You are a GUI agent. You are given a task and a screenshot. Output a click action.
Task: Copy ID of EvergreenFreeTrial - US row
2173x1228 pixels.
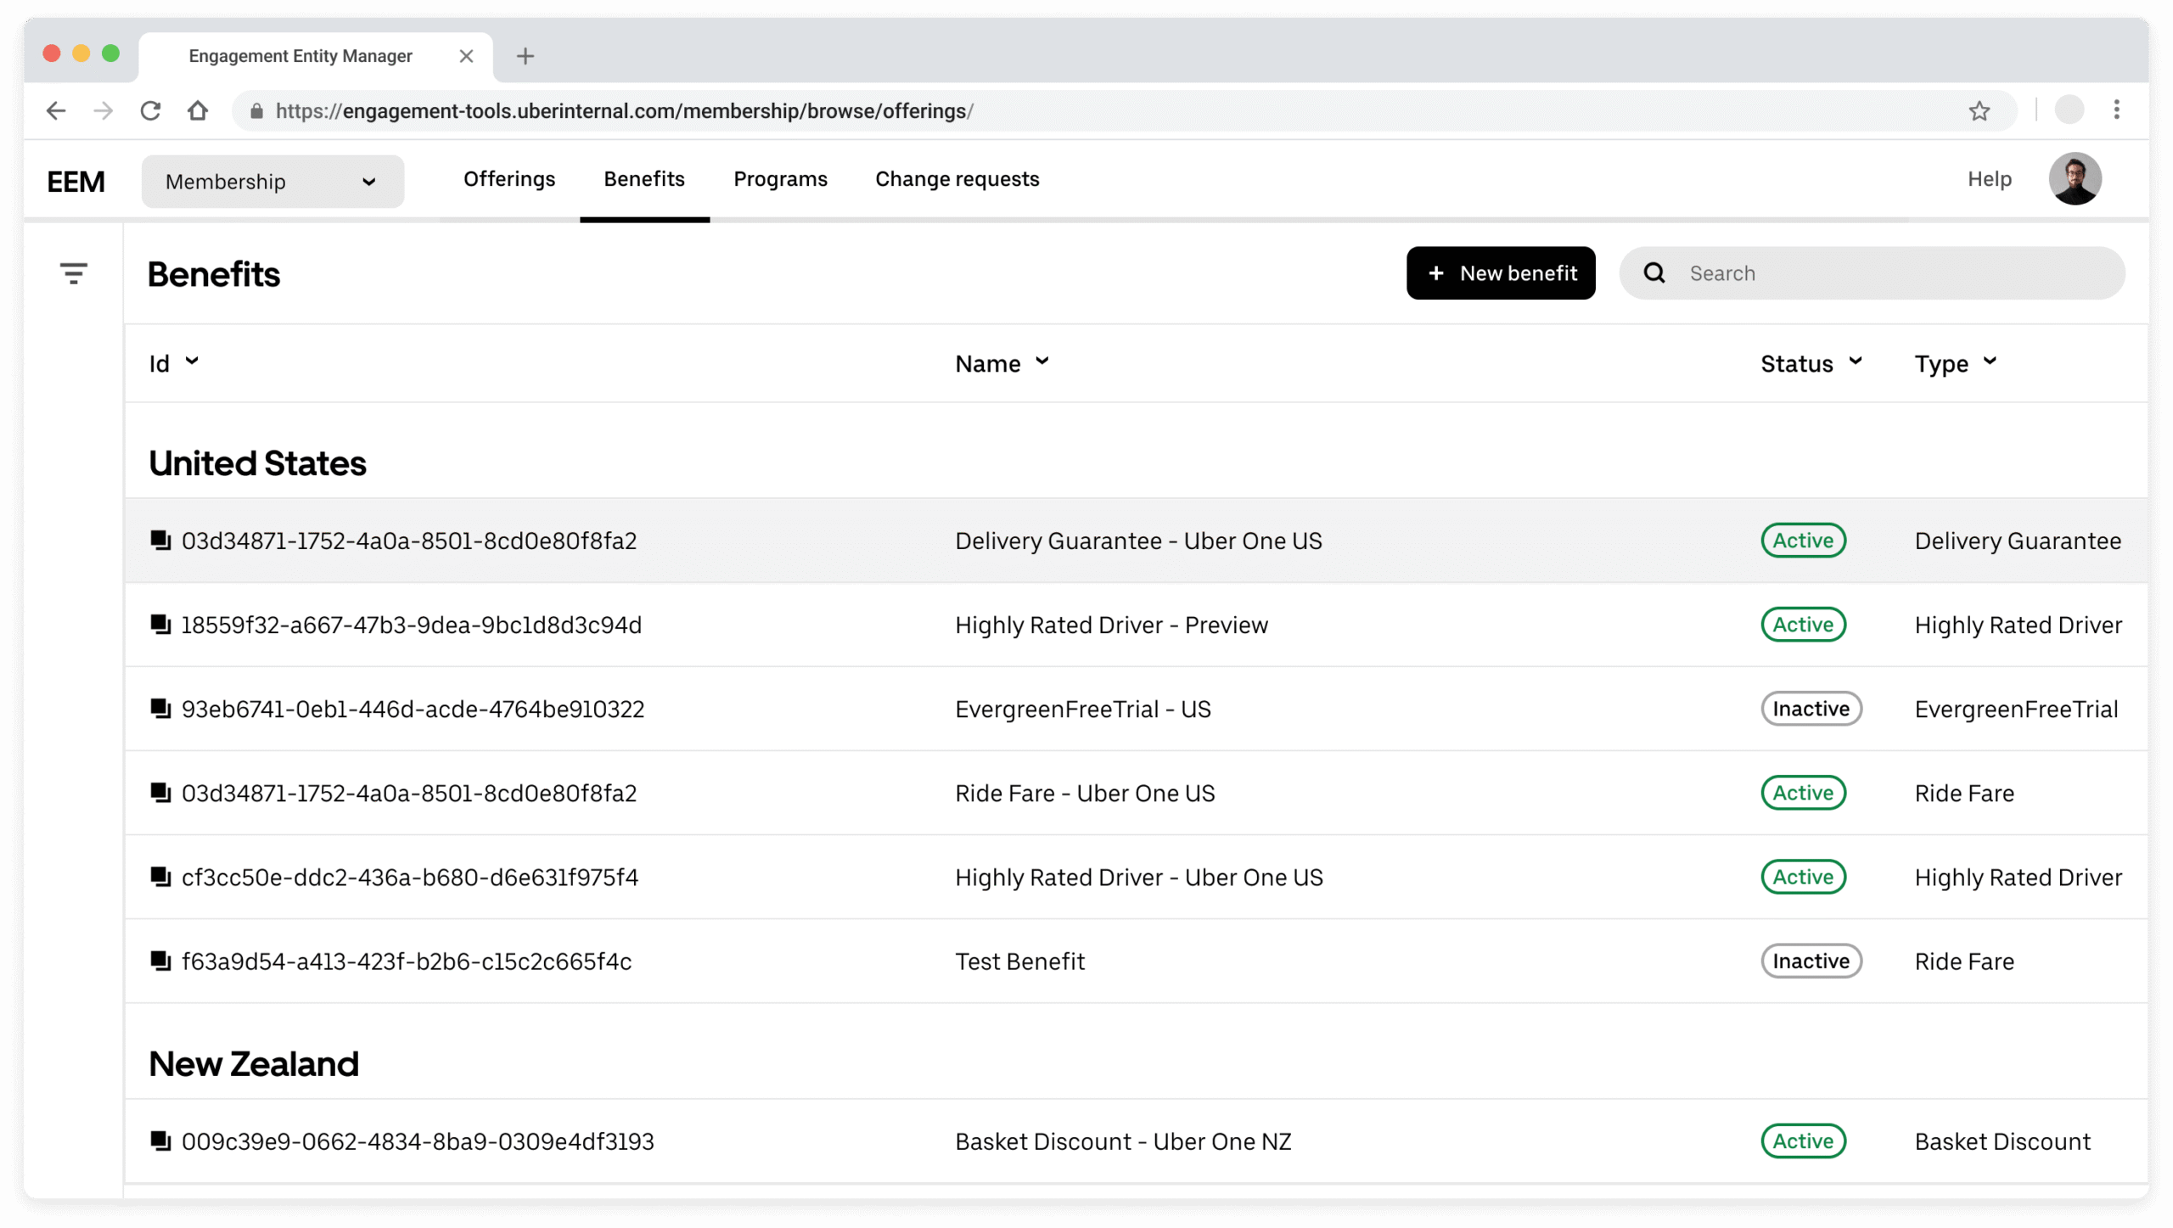point(160,709)
